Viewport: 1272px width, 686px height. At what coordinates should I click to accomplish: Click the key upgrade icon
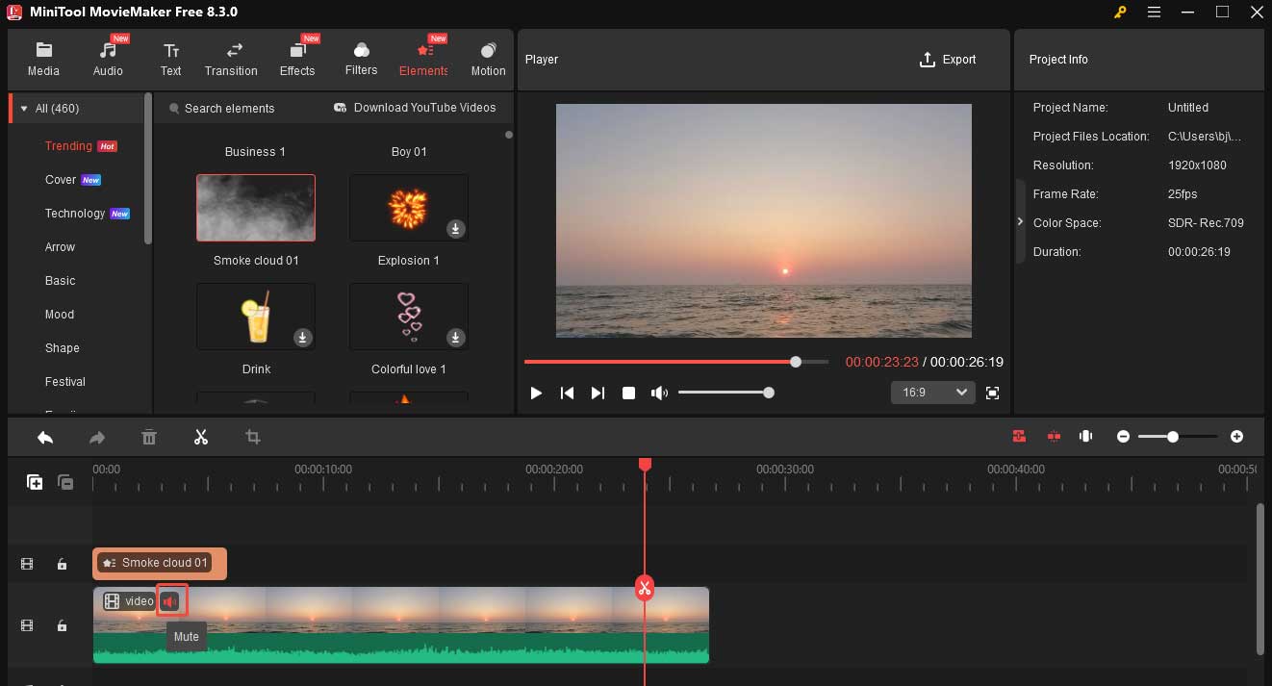click(x=1120, y=13)
